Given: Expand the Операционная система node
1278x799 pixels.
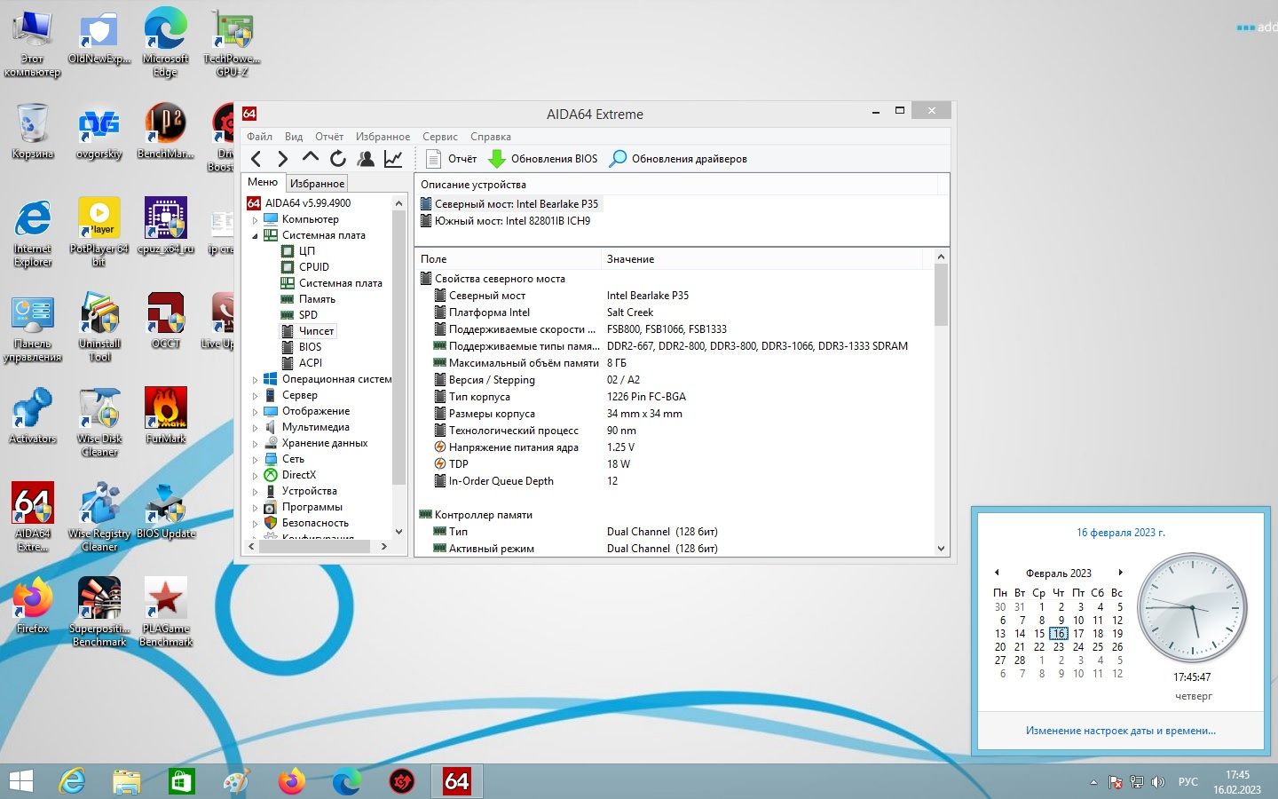Looking at the screenshot, I should coord(255,379).
